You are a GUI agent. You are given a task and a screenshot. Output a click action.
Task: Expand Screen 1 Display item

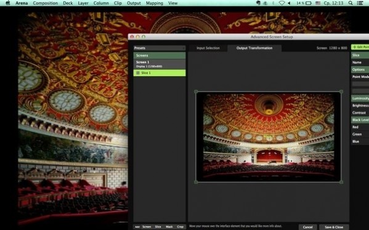pos(160,64)
